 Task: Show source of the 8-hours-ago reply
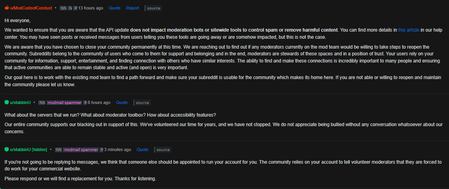pos(143,102)
